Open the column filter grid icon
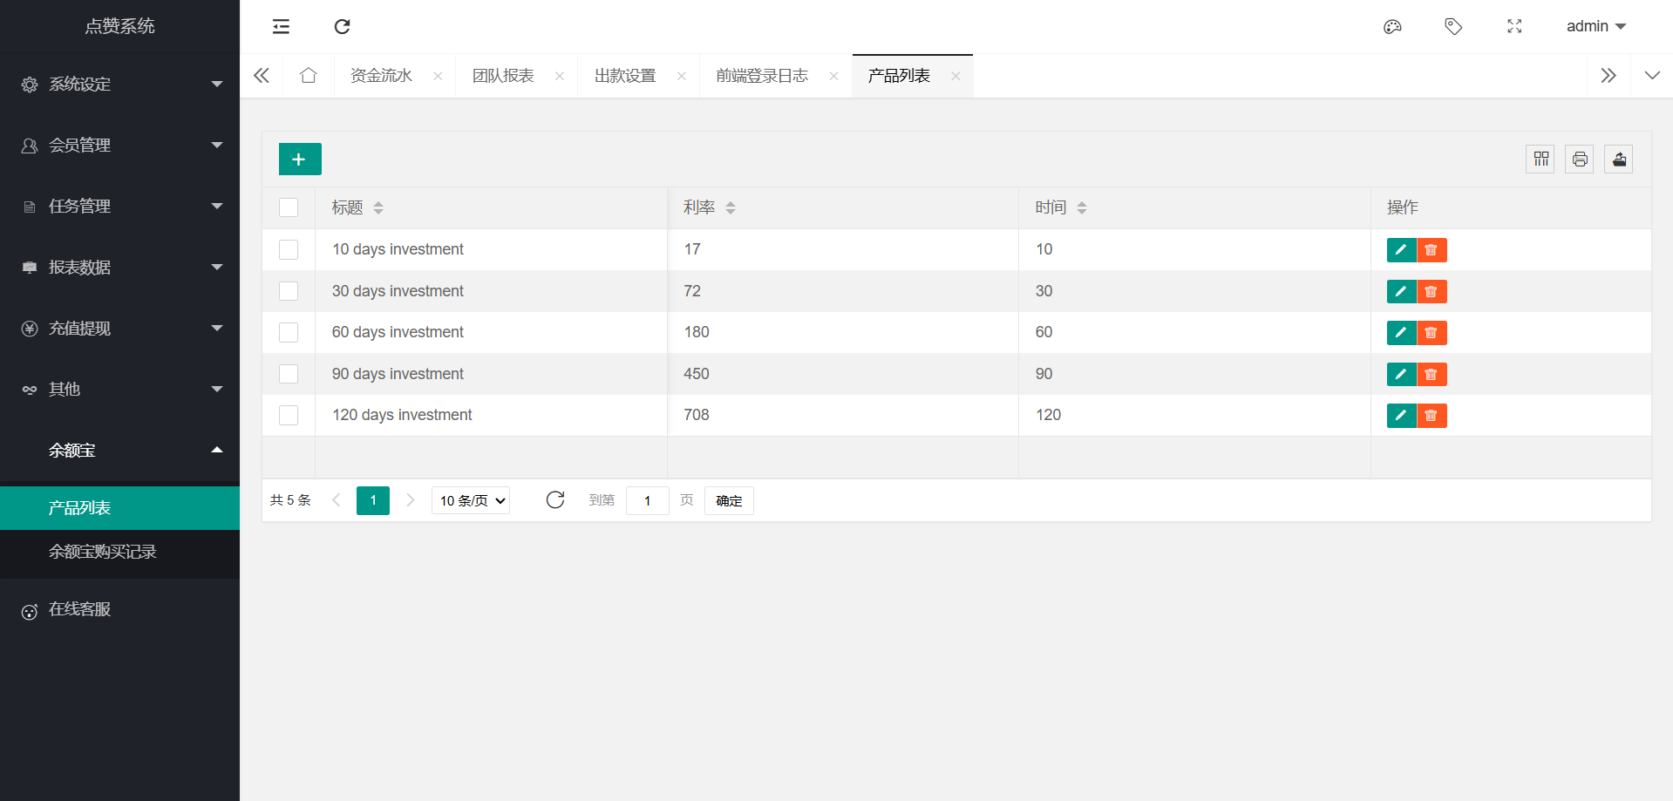Viewport: 1673px width, 801px height. [x=1540, y=160]
